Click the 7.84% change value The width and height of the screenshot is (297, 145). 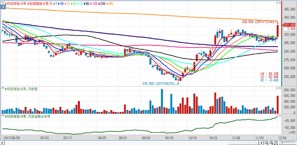(x=291, y=28)
